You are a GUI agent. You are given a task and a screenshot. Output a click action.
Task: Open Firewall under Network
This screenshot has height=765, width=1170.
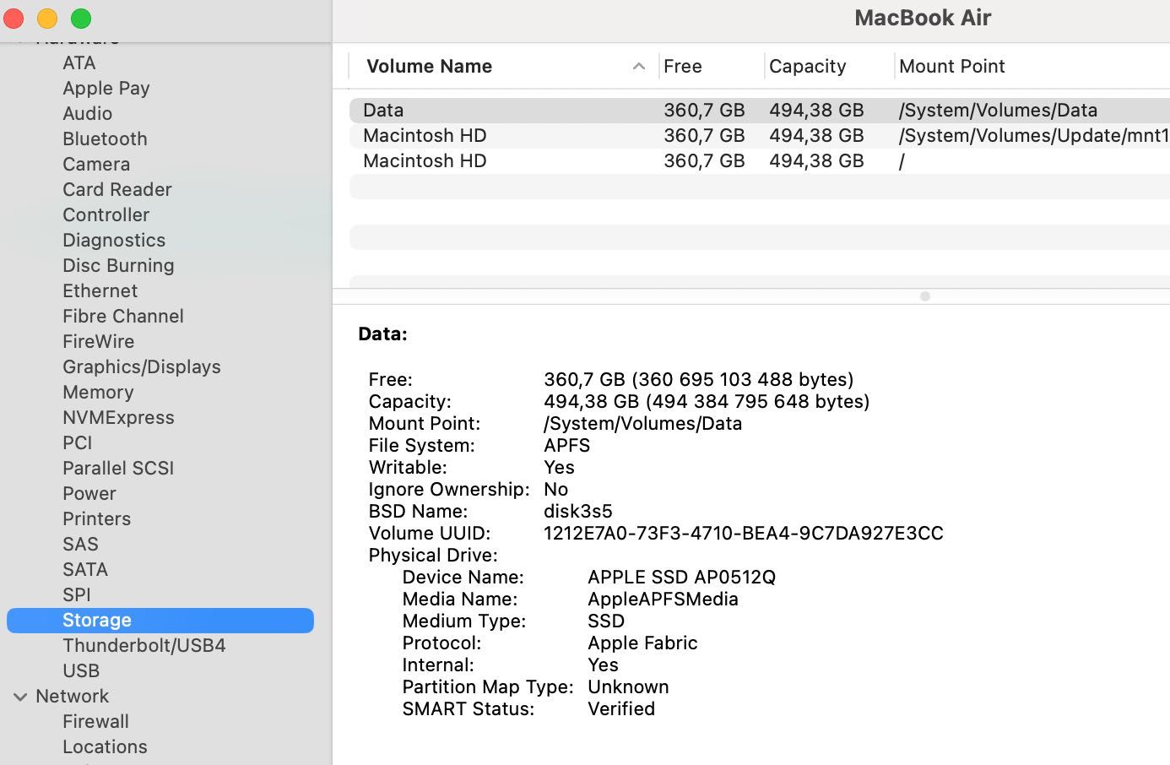(x=96, y=721)
